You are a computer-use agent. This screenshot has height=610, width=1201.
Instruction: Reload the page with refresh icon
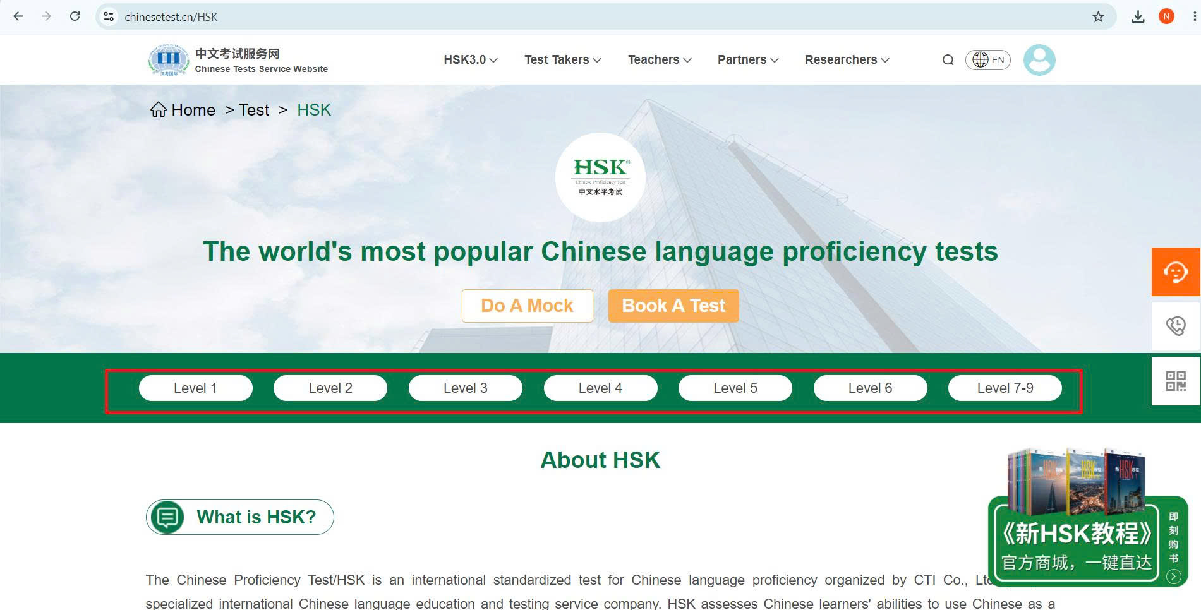coord(75,16)
